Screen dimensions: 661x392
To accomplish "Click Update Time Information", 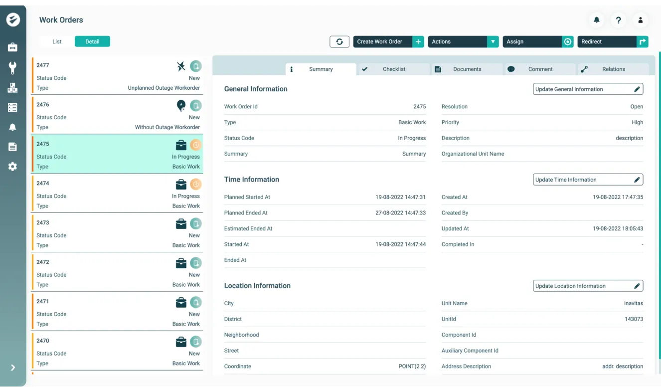I will (588, 180).
